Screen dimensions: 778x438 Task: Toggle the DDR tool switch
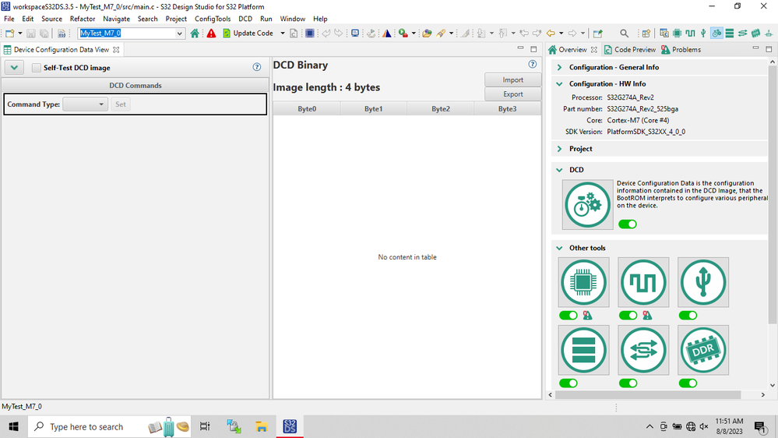[x=688, y=383]
